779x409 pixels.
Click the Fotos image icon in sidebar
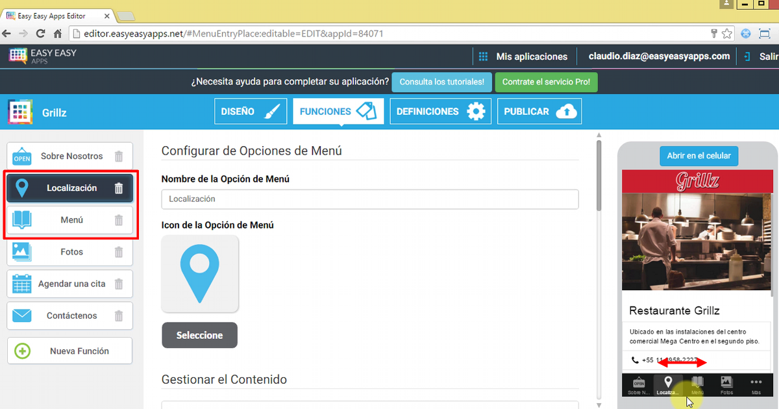pos(21,252)
